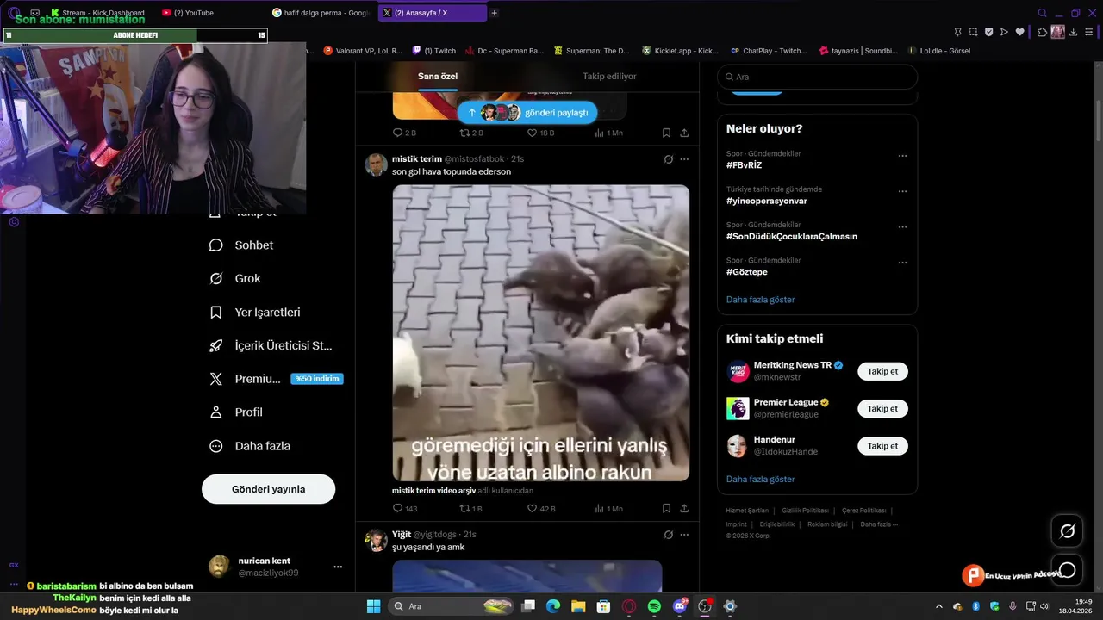Open browser extensions cube icon
The height and width of the screenshot is (620, 1103).
tap(1042, 32)
